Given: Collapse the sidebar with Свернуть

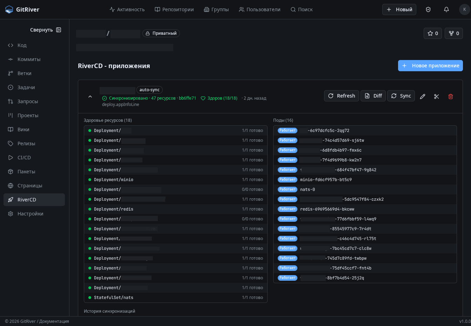Looking at the screenshot, I should click(x=46, y=30).
